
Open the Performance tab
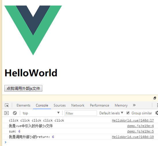(100, 105)
